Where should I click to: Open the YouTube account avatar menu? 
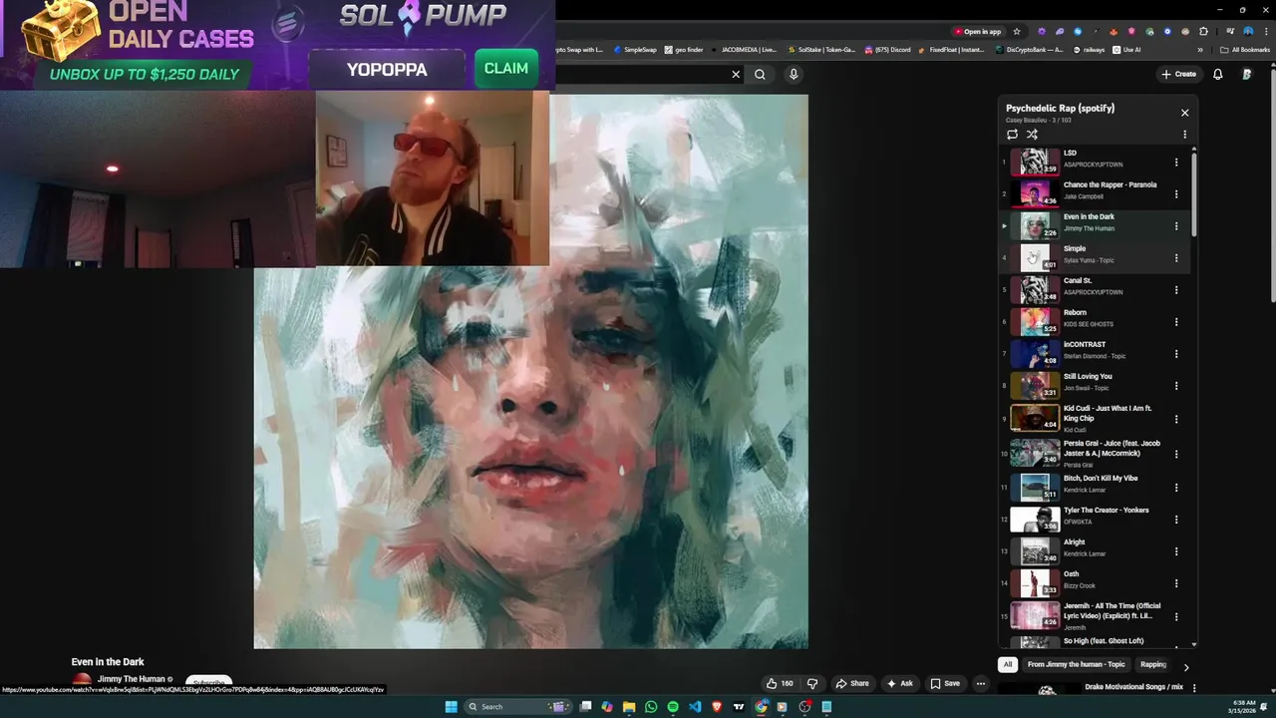1247,74
